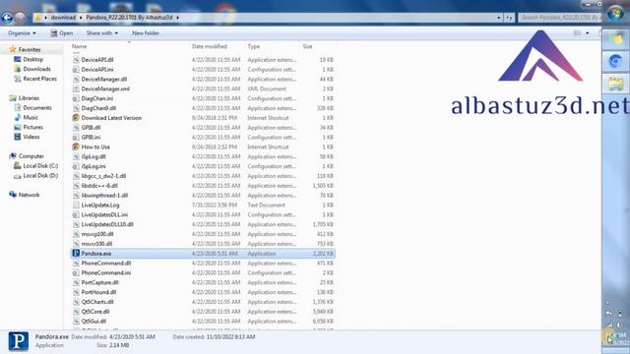Select DeviceManager.dll file icon
The image size is (630, 354).
[x=76, y=79]
